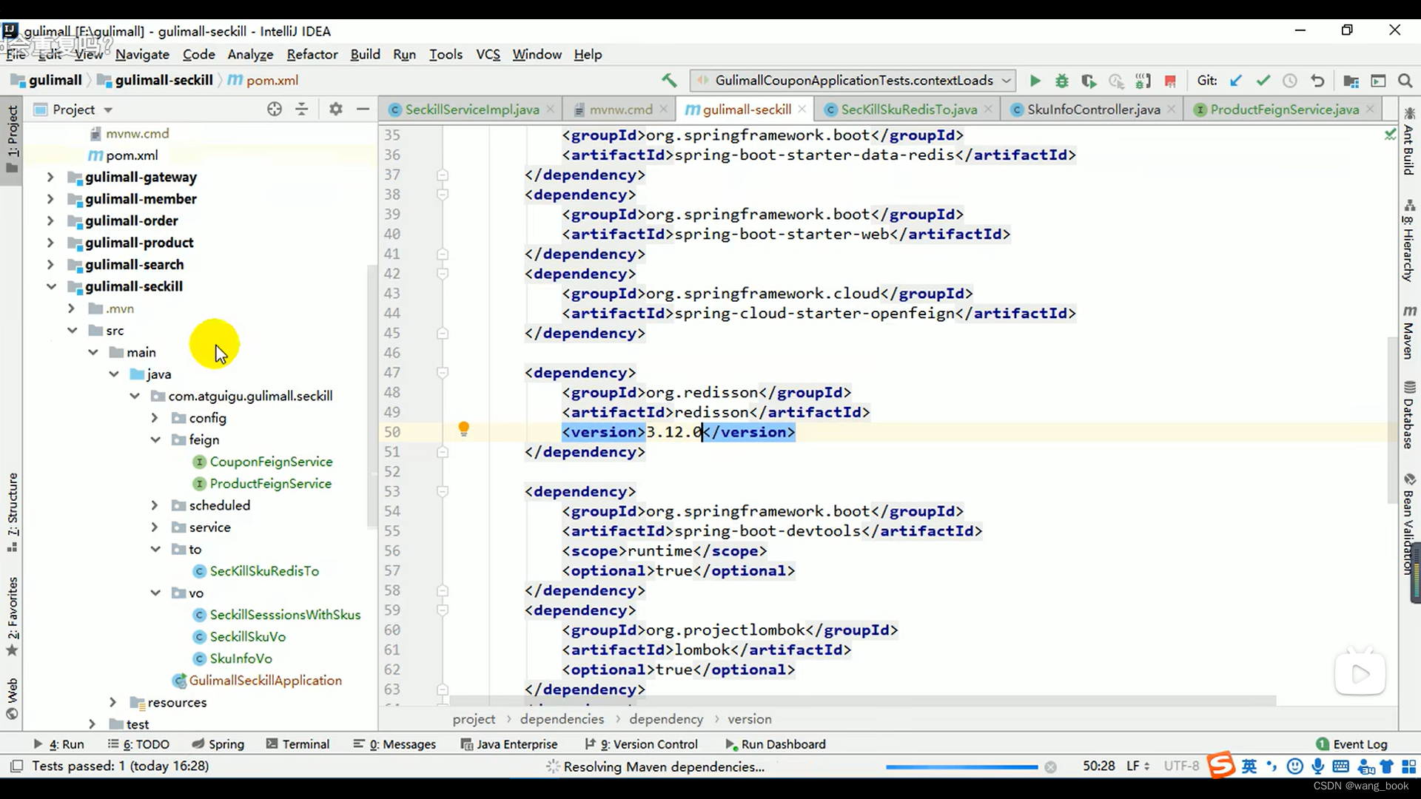
Task: Open run configuration dropdown GulimallCouponApplicationTests
Action: coord(853,80)
